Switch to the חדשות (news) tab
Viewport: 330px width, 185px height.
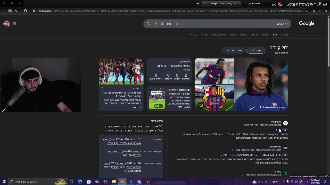(254, 35)
